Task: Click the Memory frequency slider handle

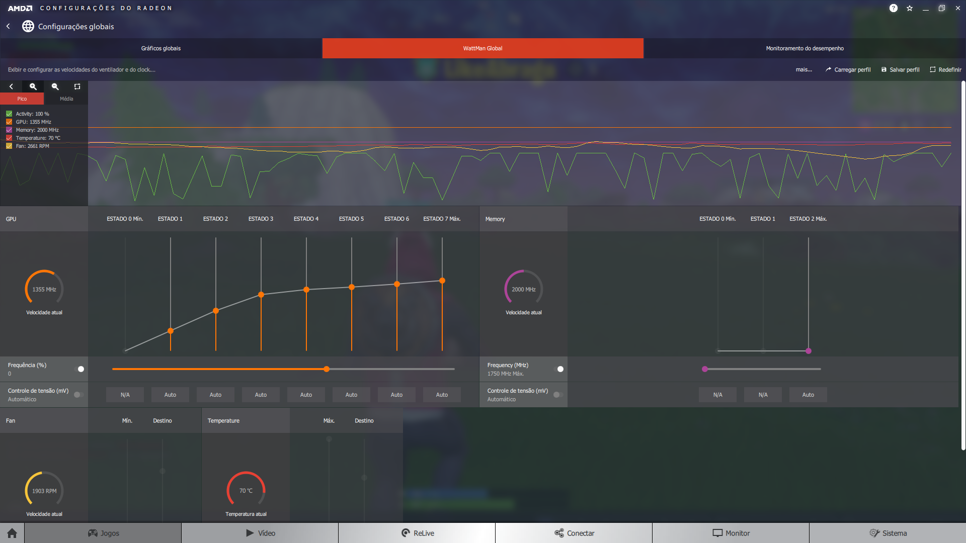Action: 705,369
